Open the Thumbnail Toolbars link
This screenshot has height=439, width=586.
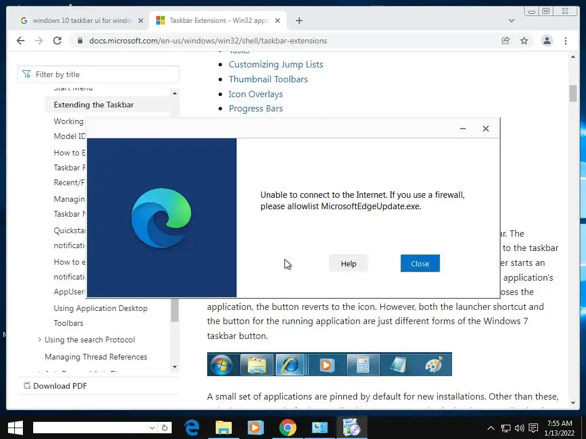click(268, 79)
